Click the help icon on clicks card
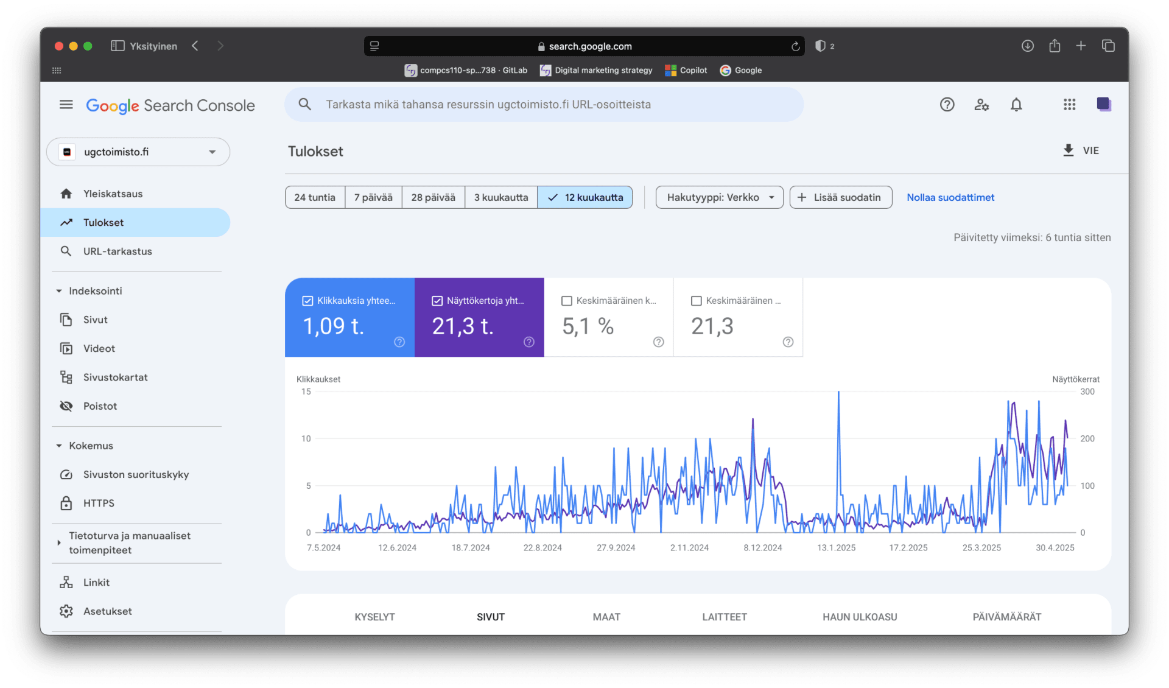Viewport: 1169px width, 688px height. click(399, 342)
